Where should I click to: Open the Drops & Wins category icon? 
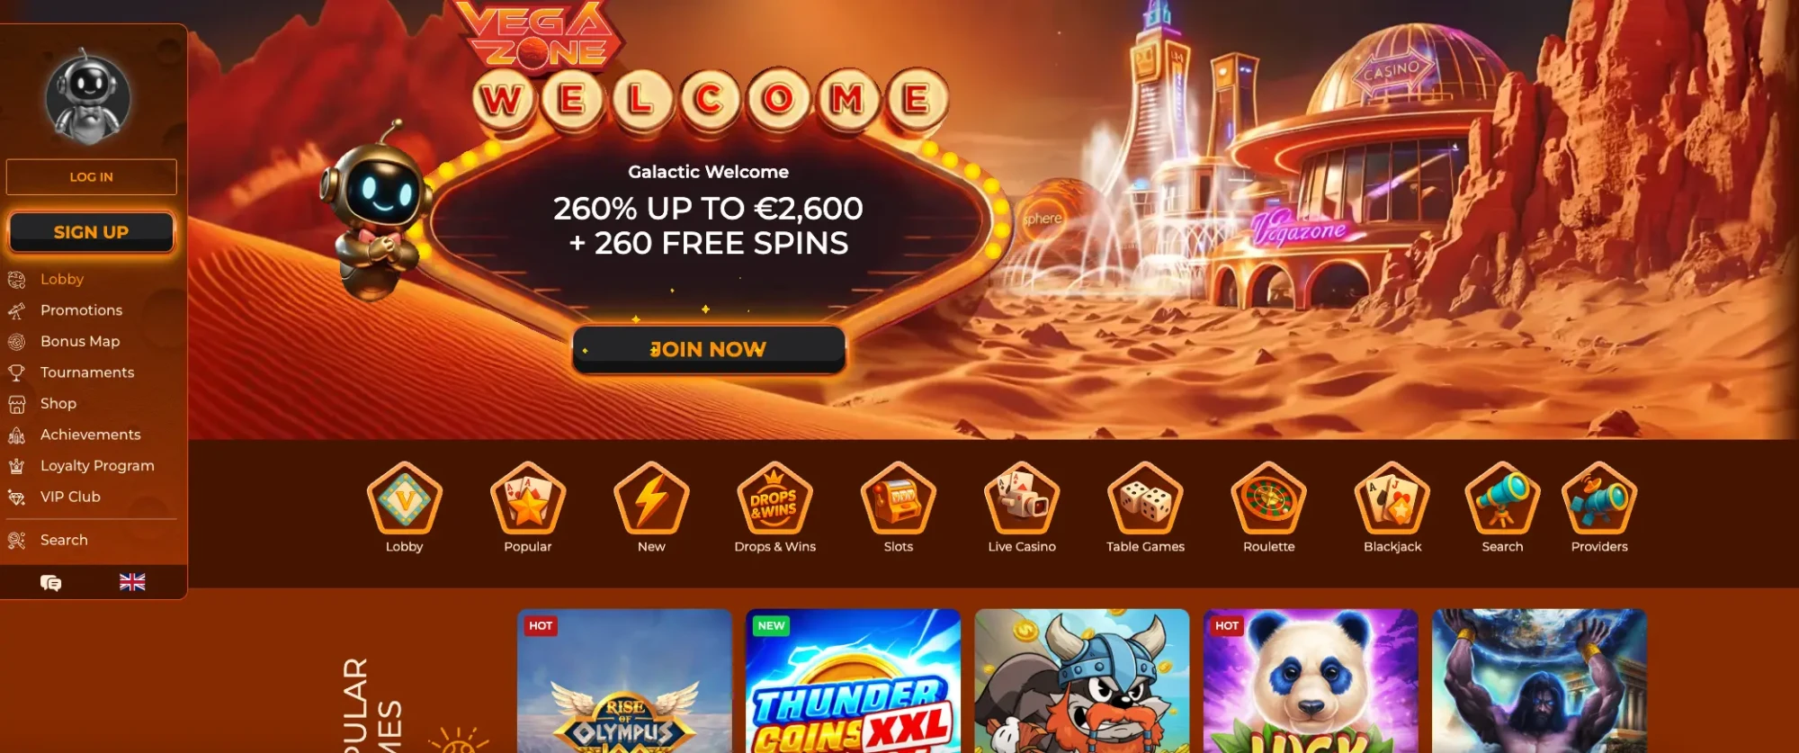click(x=774, y=498)
